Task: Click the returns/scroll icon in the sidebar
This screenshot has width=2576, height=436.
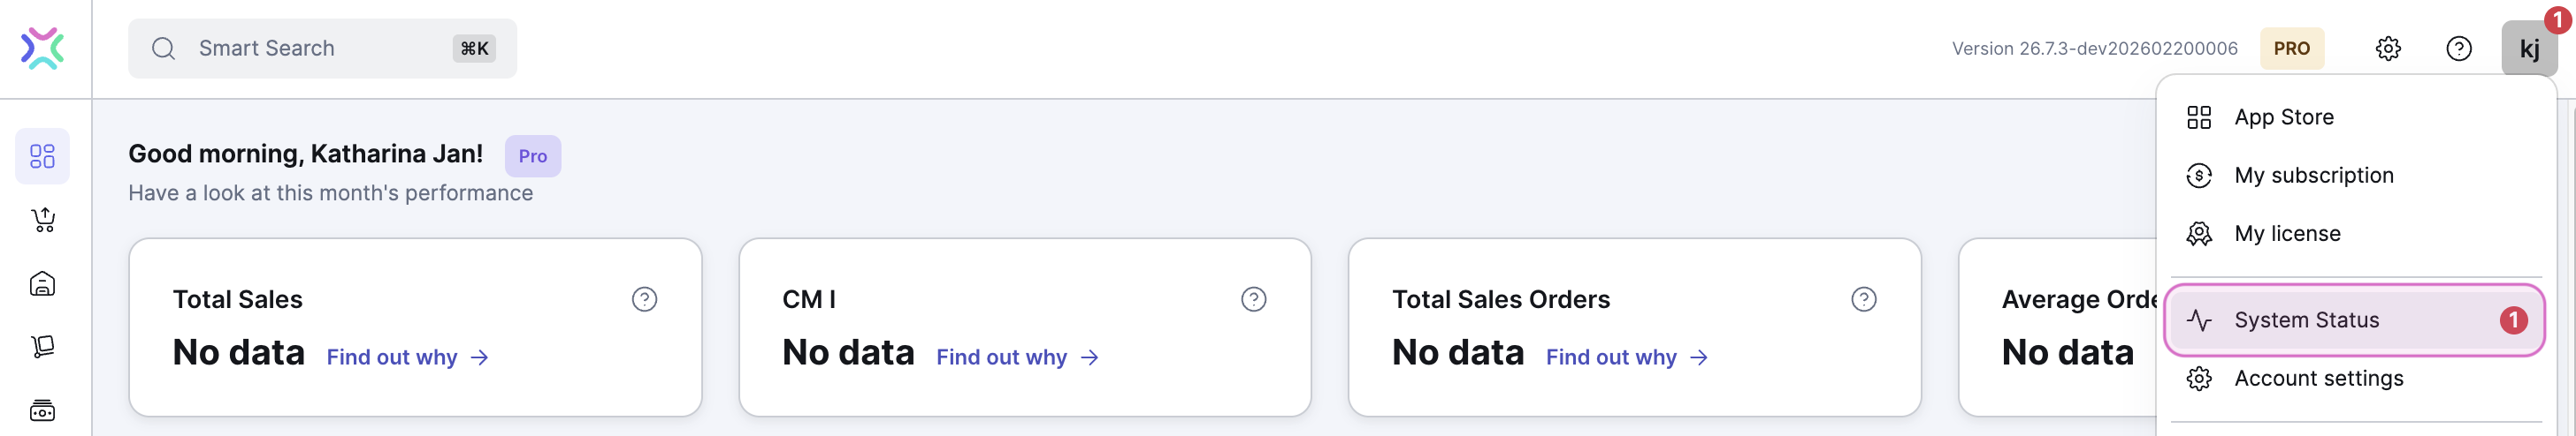Action: (x=42, y=346)
